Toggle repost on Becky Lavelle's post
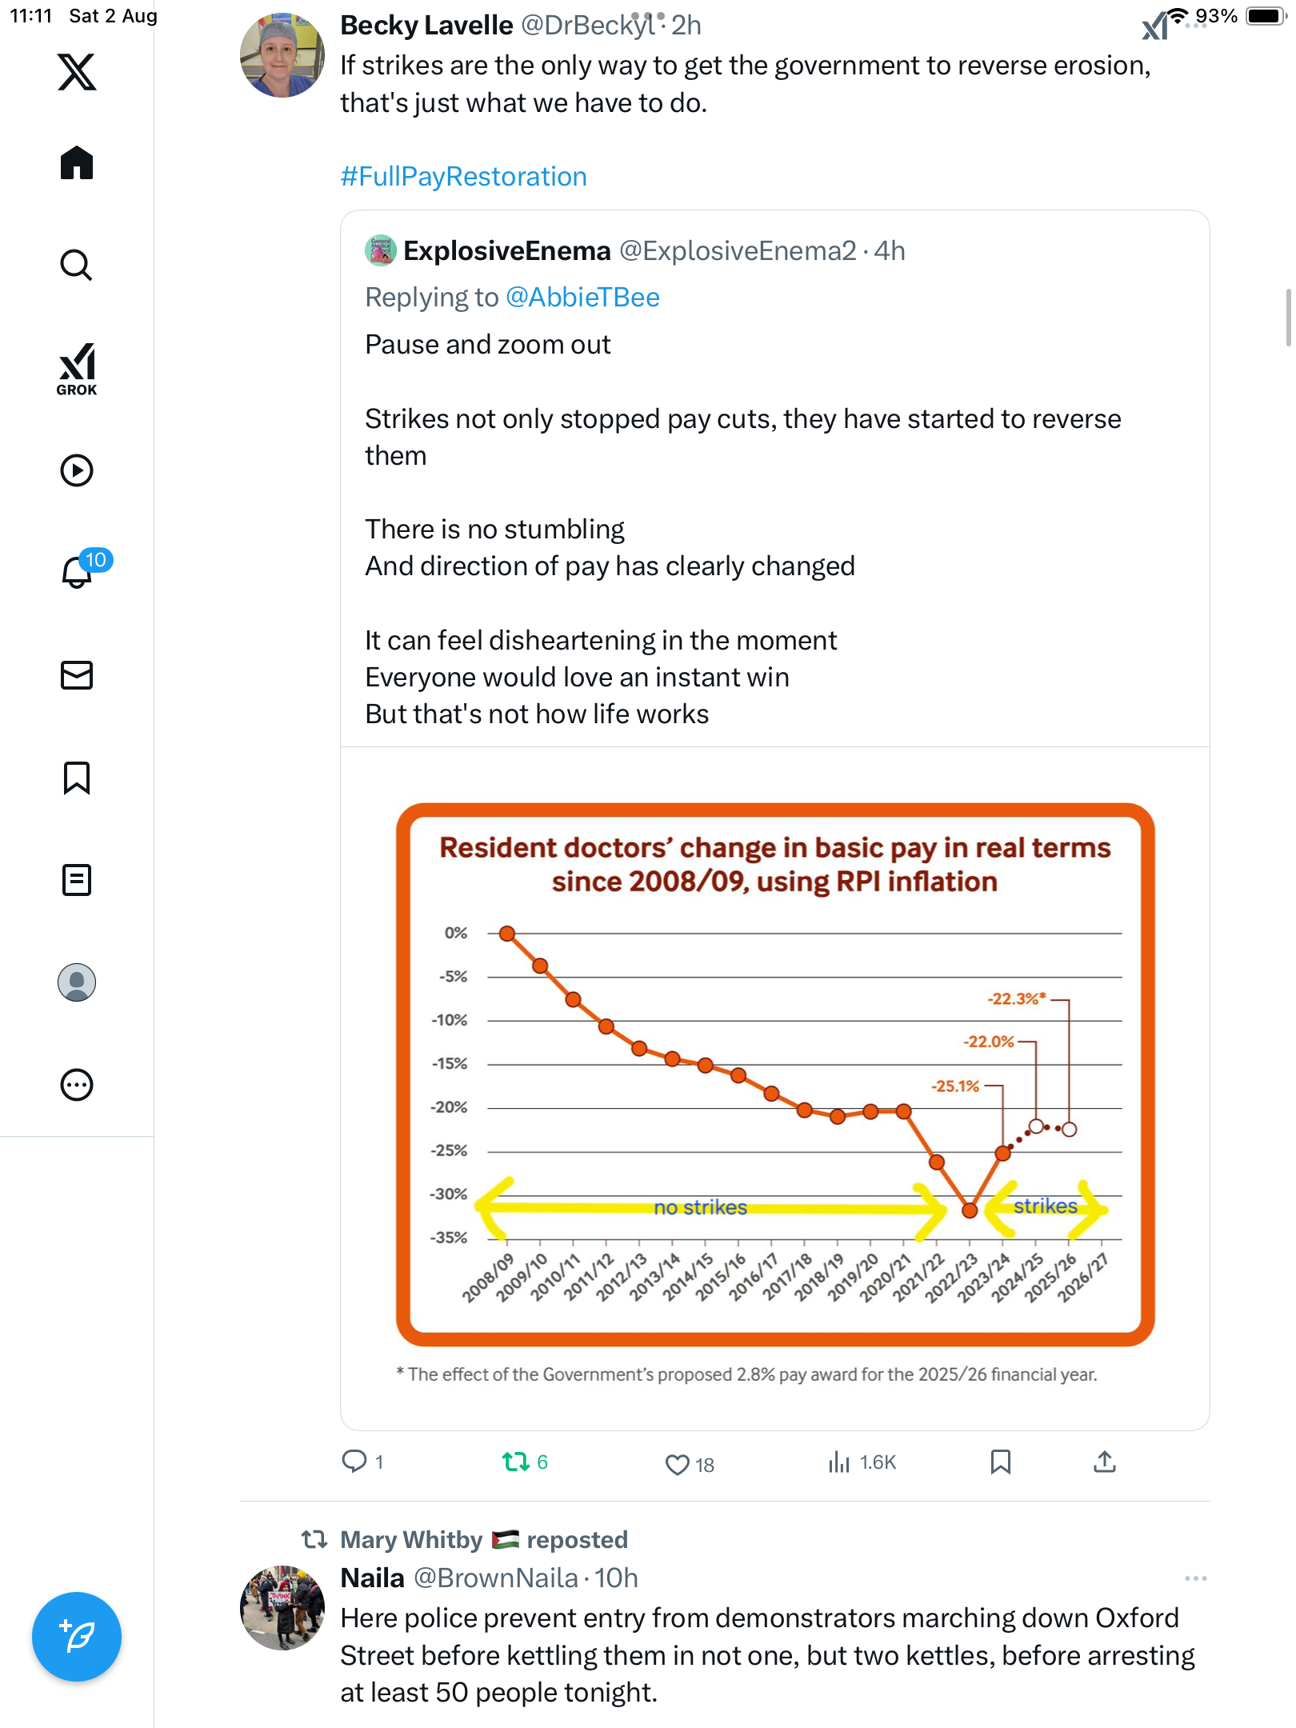This screenshot has width=1296, height=1728. [x=516, y=1462]
